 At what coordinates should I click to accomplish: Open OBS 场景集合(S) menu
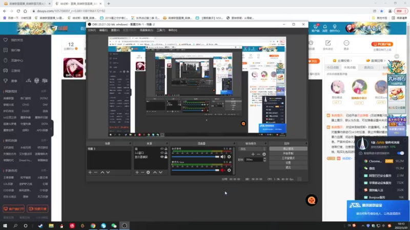point(147,30)
